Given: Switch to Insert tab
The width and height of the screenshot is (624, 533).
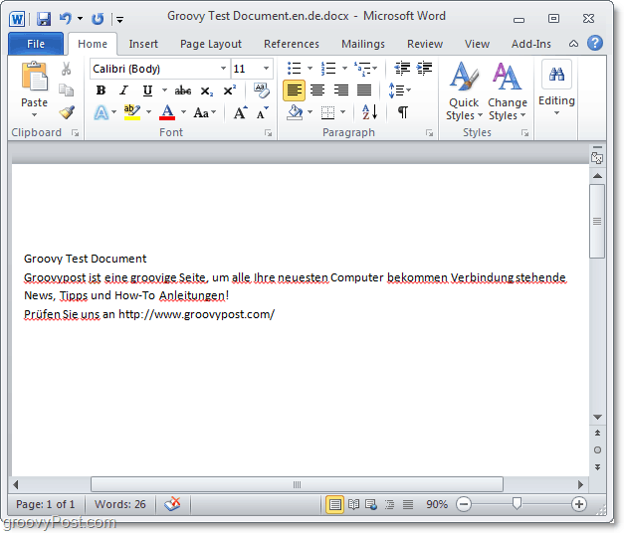Looking at the screenshot, I should pos(143,44).
